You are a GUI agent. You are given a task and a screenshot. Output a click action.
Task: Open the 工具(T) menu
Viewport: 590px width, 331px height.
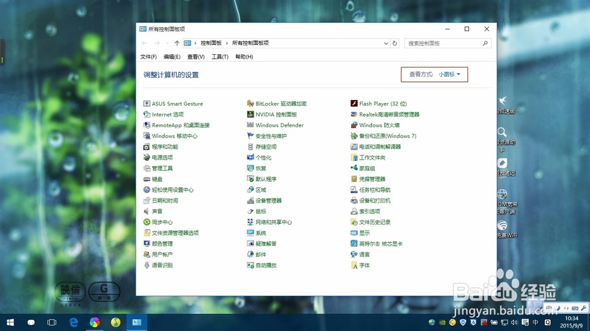tap(219, 57)
